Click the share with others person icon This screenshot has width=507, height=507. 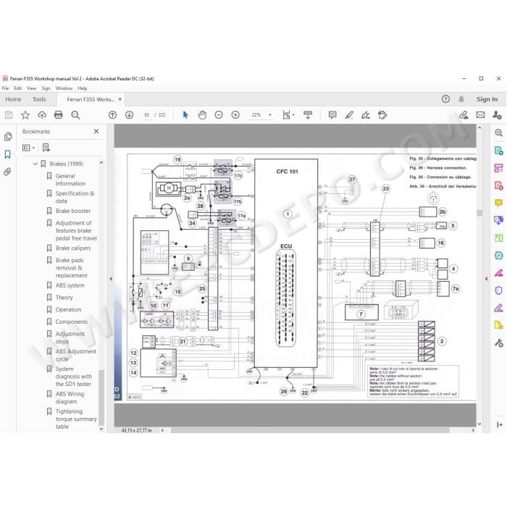[497, 115]
